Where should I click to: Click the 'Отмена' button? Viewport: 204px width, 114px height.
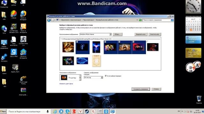[x=156, y=89]
